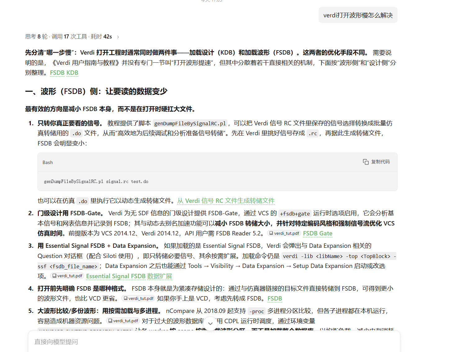467x352 pixels.
Task: Click the 复制代码 button label
Action: [380, 162]
